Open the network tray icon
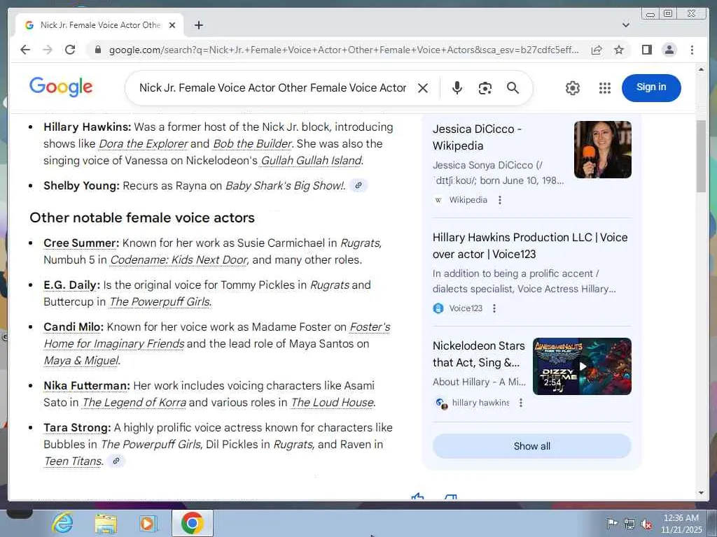This screenshot has width=717, height=537. coord(629,524)
